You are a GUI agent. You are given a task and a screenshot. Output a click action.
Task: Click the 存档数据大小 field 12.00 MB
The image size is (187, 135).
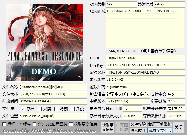point(176,116)
